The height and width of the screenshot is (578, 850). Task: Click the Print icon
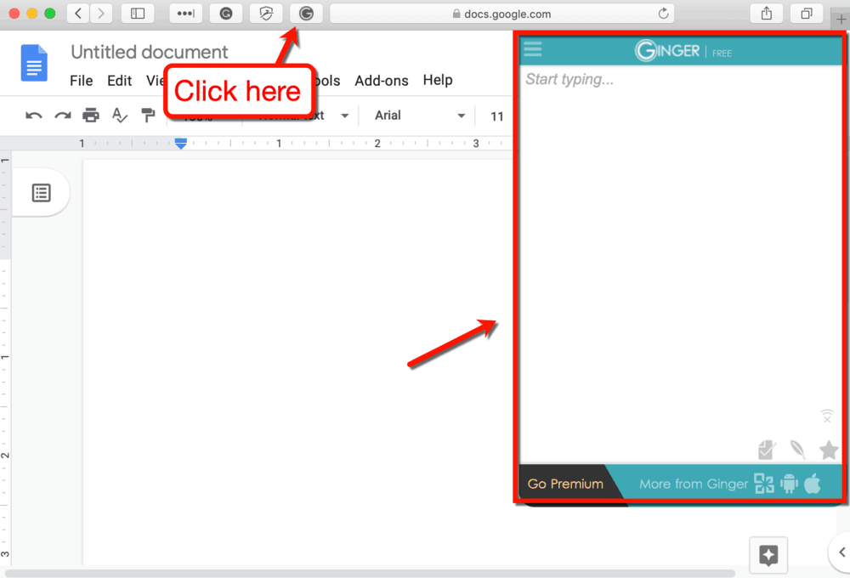point(91,116)
